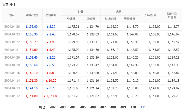185x112 pixels.
Task: Click the 날짜 column header
Action: [x=12, y=15]
